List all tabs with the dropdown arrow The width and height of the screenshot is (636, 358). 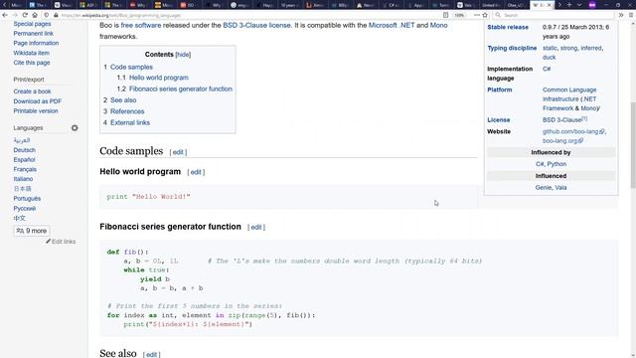(579, 5)
